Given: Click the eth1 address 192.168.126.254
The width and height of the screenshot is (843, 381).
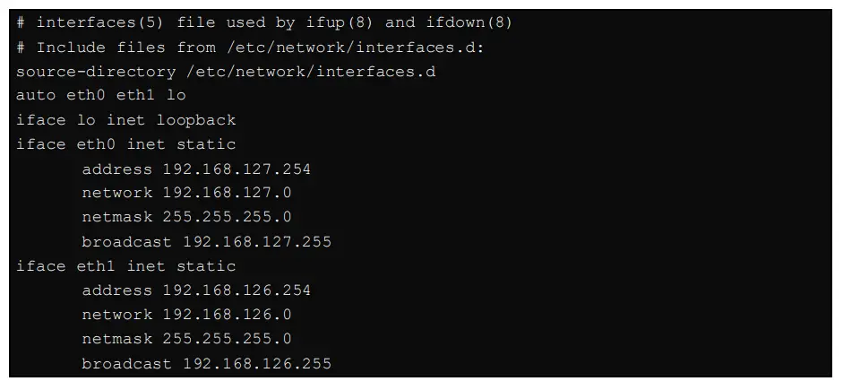Looking at the screenshot, I should point(237,290).
